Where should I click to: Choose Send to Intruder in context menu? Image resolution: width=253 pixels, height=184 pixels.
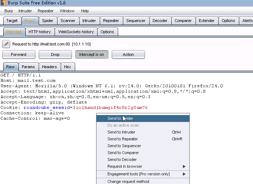point(143,132)
